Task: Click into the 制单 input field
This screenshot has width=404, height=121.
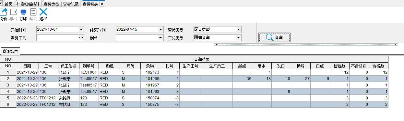Action: [137, 38]
